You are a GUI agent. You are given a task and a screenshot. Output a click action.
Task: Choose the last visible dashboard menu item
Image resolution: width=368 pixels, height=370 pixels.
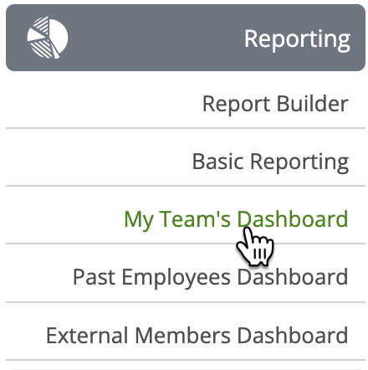click(197, 336)
